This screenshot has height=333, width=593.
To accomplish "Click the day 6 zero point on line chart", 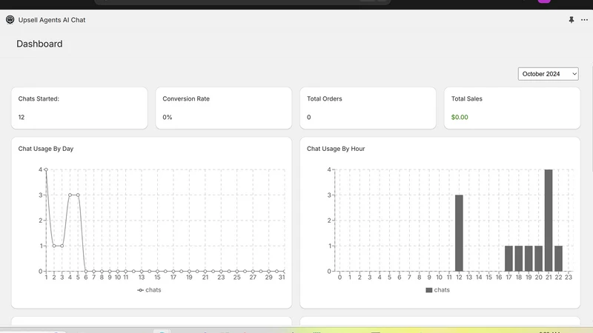I will point(86,271).
